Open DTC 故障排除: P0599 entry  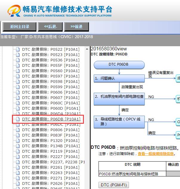coord(51,87)
